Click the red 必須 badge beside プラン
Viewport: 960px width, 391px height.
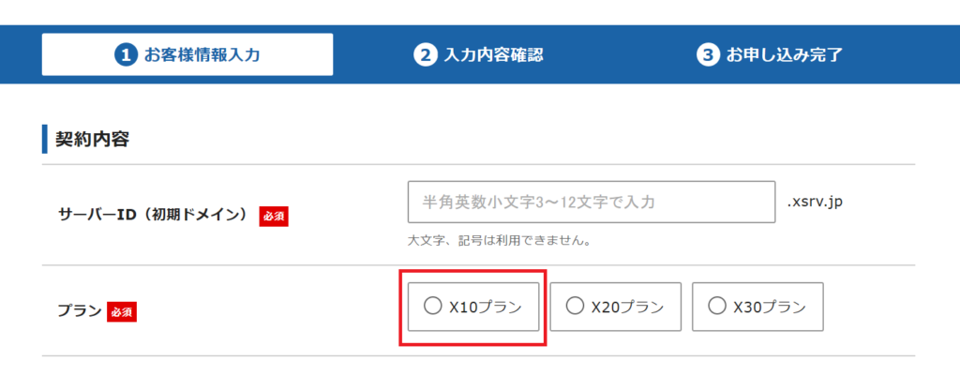click(x=122, y=311)
